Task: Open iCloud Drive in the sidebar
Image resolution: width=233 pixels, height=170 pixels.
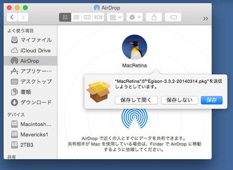Action: 30,51
